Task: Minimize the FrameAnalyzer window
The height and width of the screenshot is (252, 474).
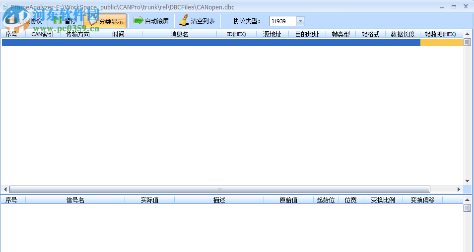Action: pos(442,6)
